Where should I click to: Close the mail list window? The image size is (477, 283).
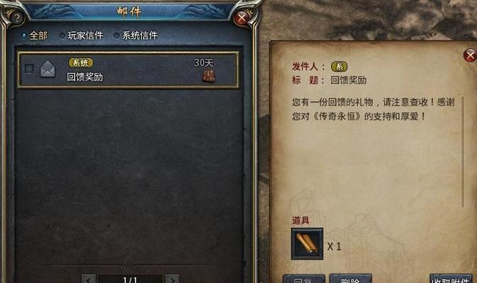point(242,18)
